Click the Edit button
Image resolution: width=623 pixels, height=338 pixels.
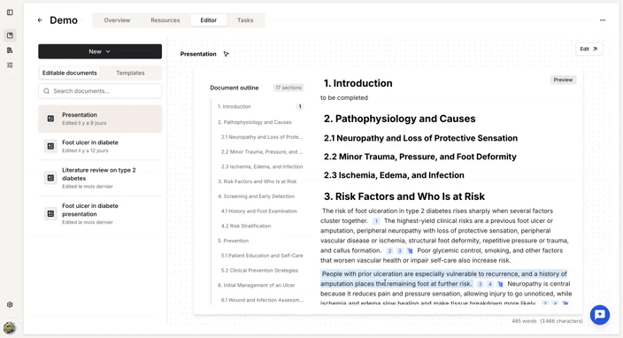[x=588, y=50]
